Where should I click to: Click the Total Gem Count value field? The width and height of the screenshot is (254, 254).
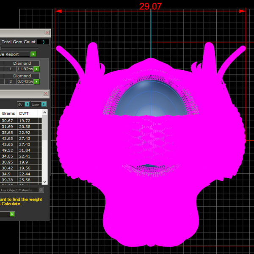[x=43, y=42]
